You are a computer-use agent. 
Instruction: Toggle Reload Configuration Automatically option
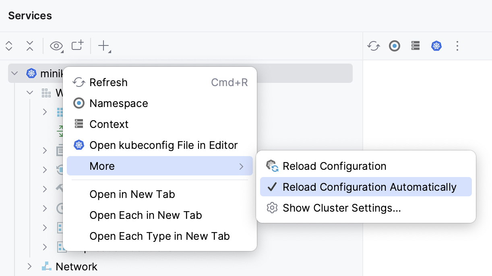pos(366,187)
